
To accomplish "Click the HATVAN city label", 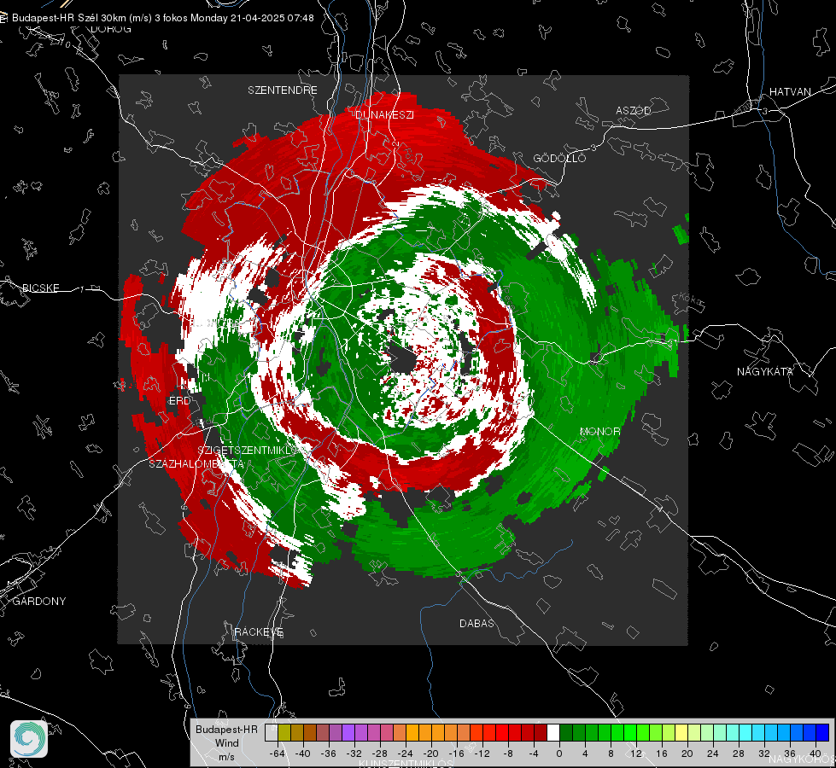I will tap(790, 92).
